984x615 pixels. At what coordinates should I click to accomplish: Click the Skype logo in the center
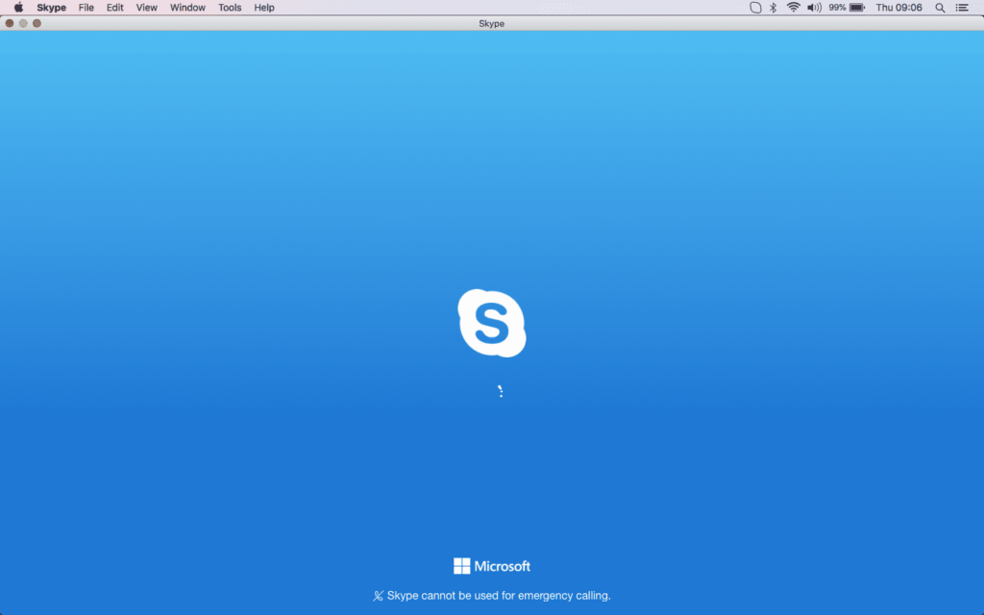click(492, 323)
